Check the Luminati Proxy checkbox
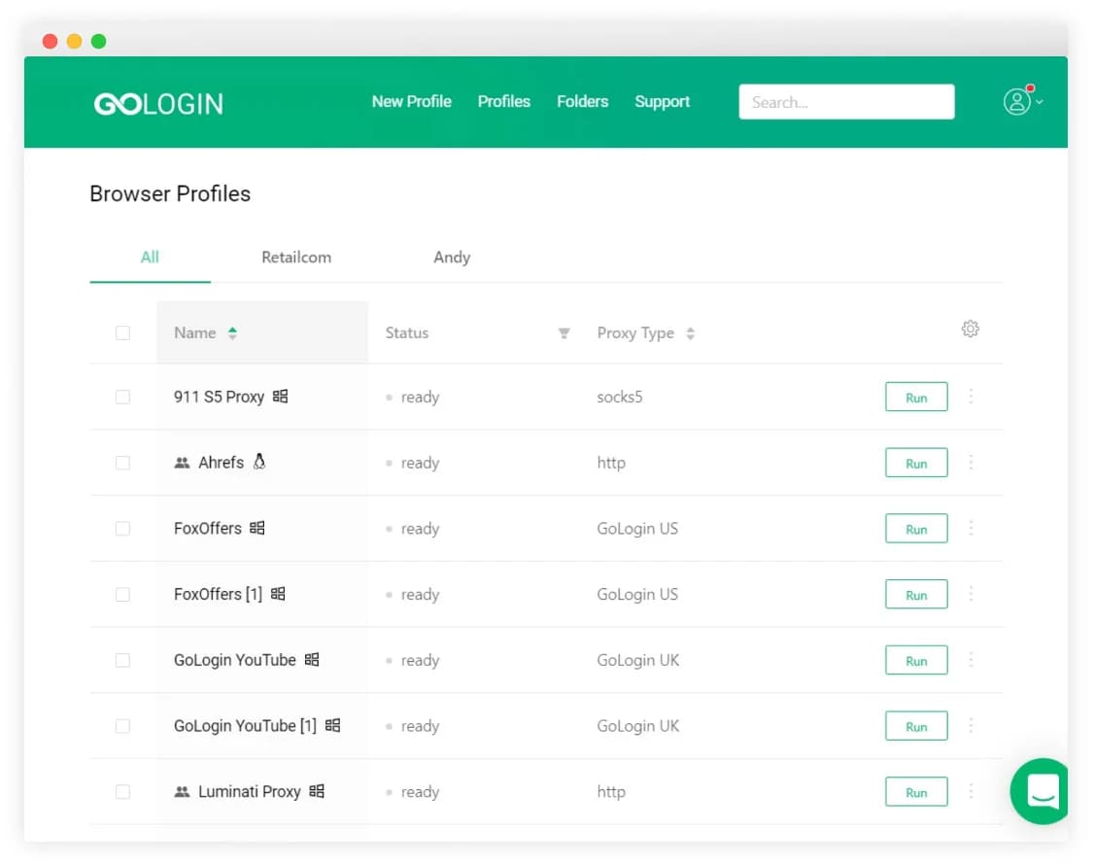Screen dimensions: 1093x866 coord(122,791)
